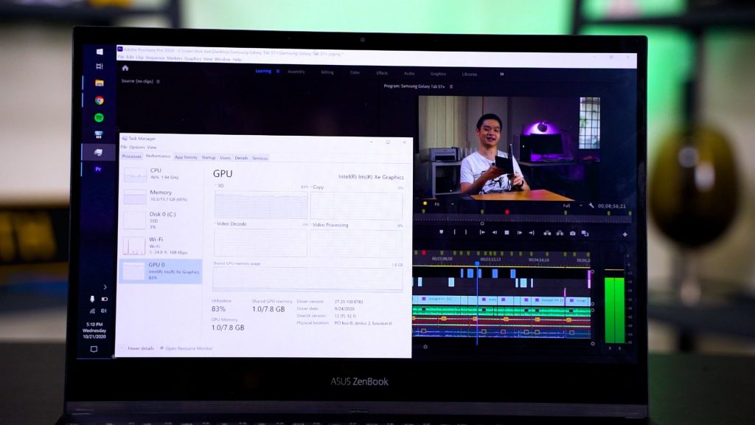Click the Mark In bracket button
Viewport: 755px width, 425px height.
tap(454, 232)
